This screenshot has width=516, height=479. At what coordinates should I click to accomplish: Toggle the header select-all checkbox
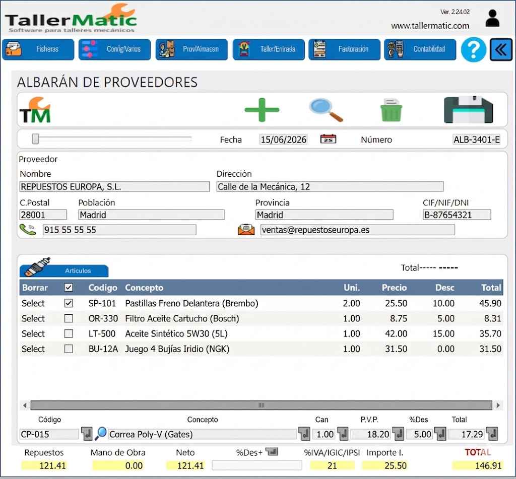pos(69,288)
